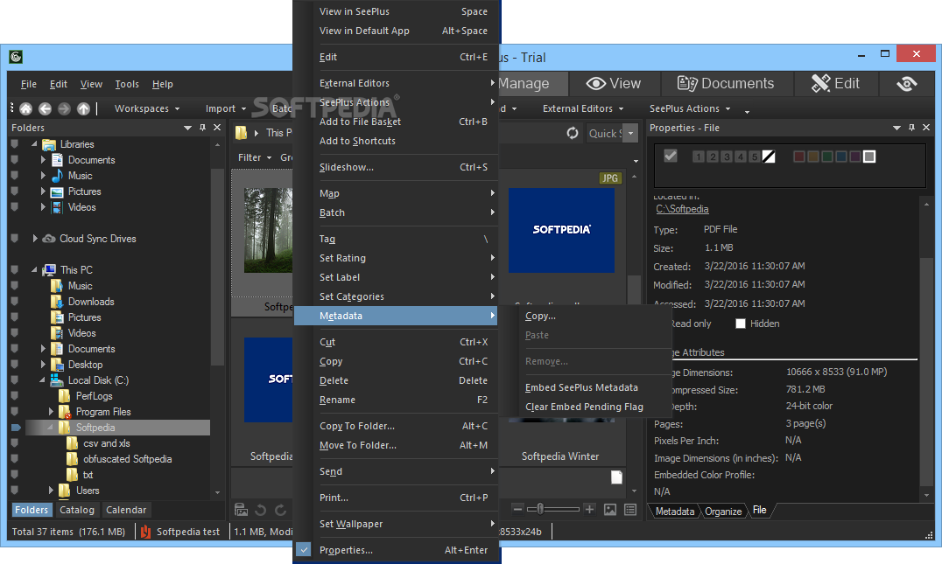
Task: Toggle Easy-Select marker for This PC
Action: pyautogui.click(x=14, y=270)
